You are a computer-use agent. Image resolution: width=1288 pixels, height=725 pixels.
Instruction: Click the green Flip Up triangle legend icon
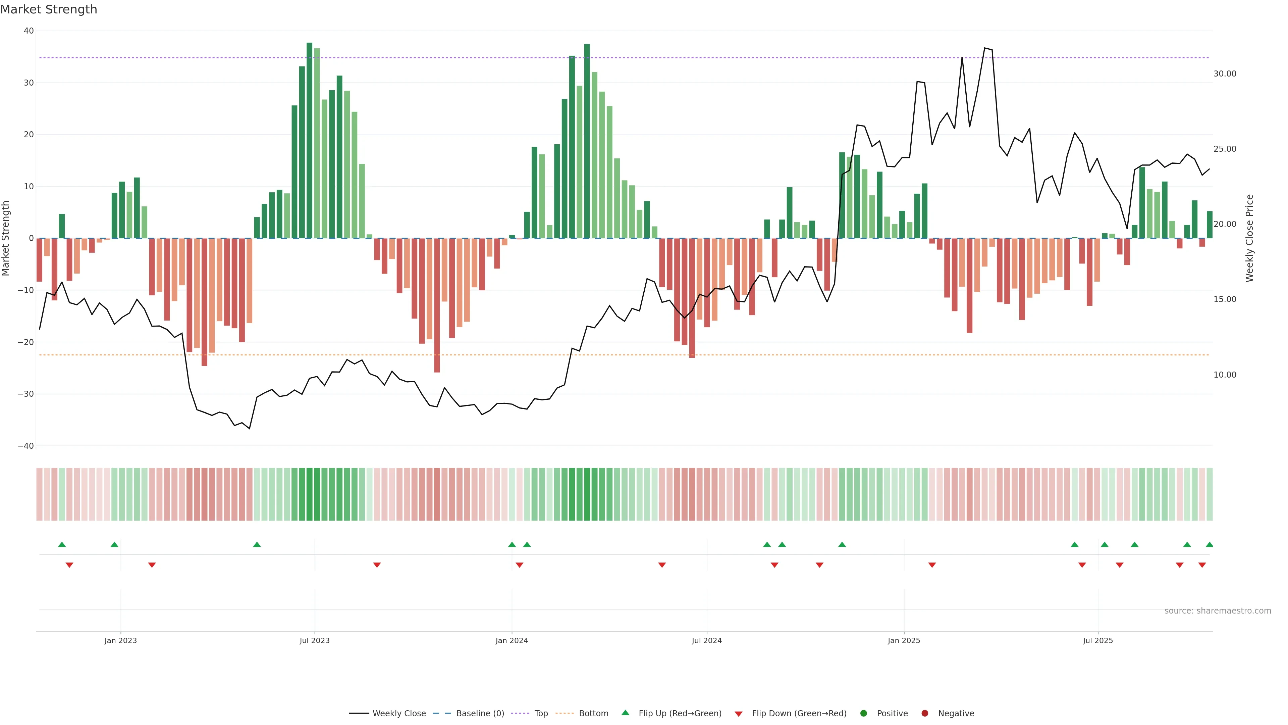click(625, 713)
